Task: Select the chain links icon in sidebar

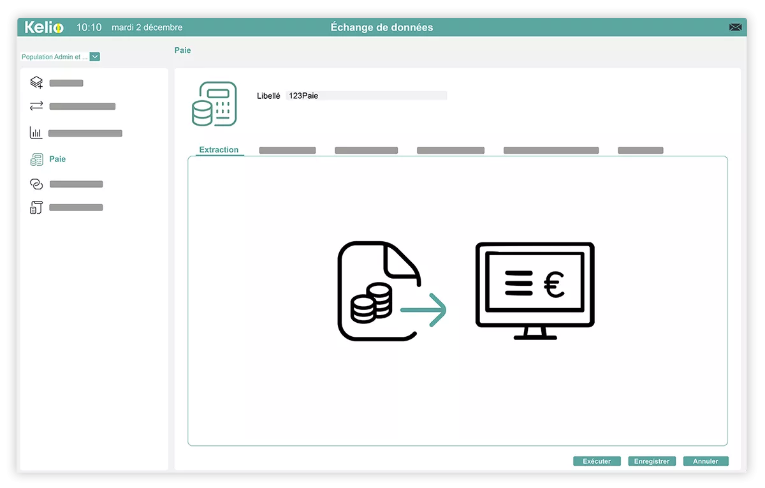Action: click(36, 184)
